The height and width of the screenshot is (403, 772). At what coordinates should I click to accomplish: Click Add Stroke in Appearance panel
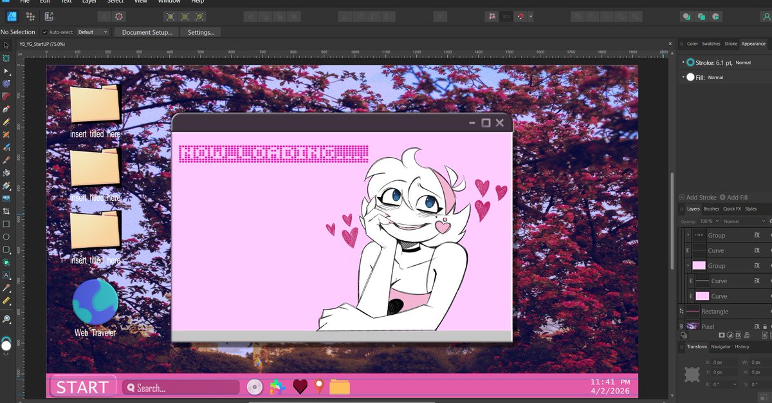698,197
